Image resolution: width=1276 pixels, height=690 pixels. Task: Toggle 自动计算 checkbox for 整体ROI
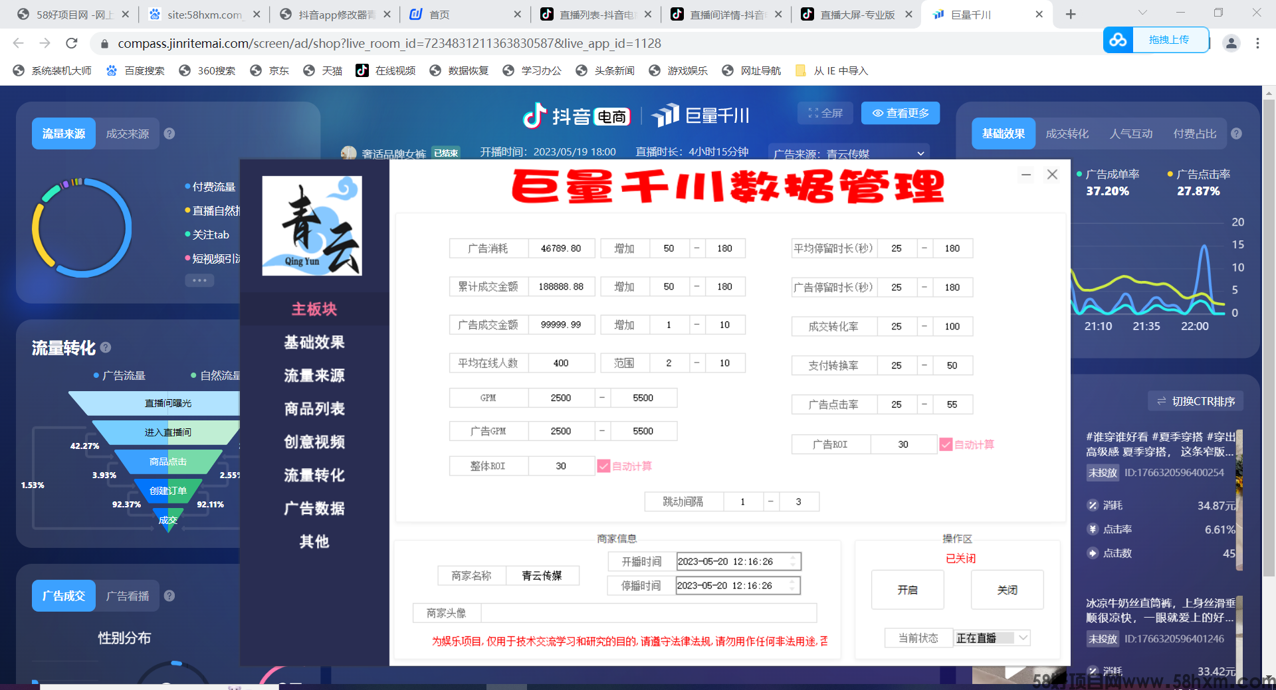coord(603,466)
